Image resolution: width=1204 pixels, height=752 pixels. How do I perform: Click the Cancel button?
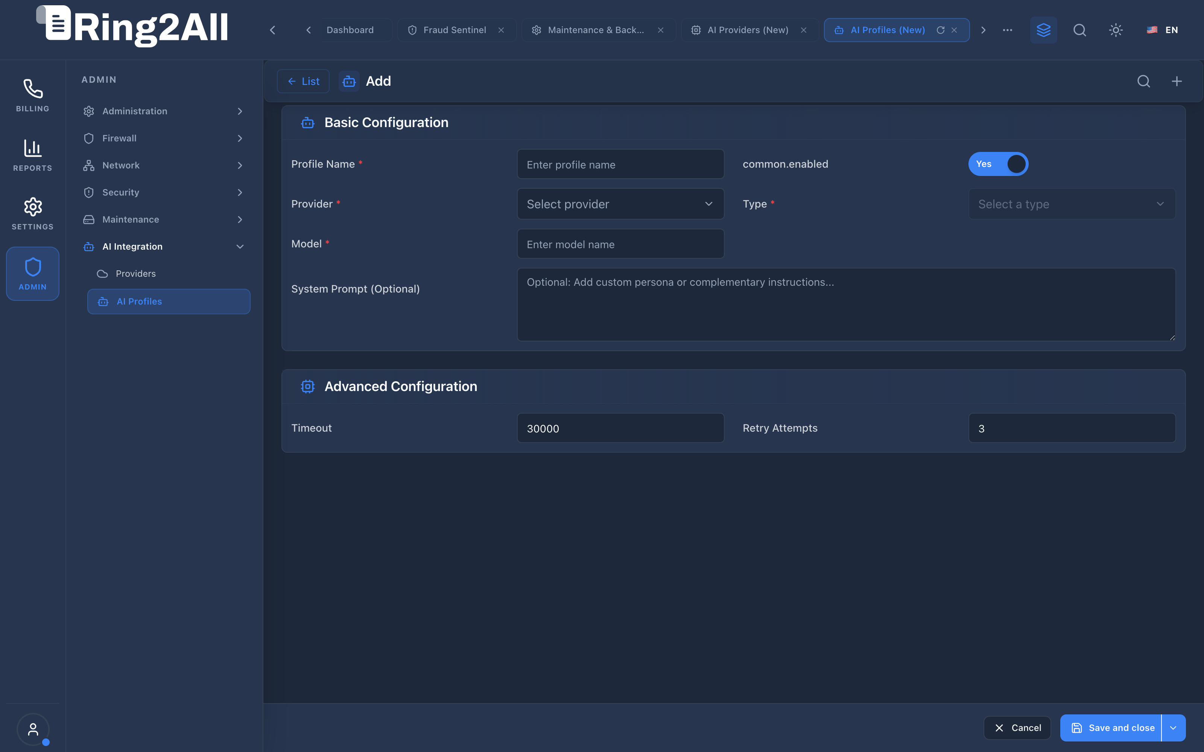click(x=1017, y=728)
